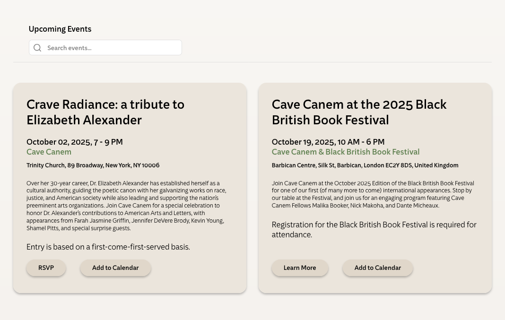
Task: Click the registration required for attendance note
Action: coord(374,229)
